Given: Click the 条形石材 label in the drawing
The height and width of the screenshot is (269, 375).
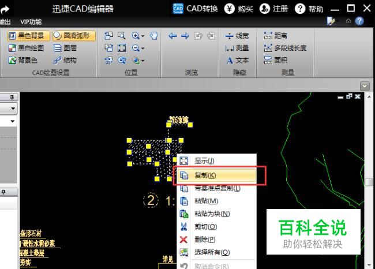Looking at the screenshot, I should [31, 233].
